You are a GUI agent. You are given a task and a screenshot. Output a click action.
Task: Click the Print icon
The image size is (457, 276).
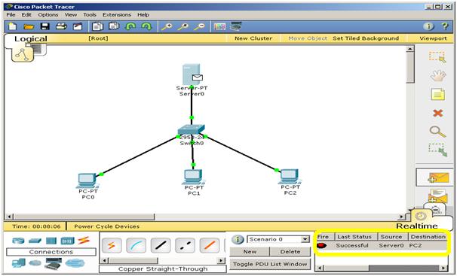click(x=61, y=26)
